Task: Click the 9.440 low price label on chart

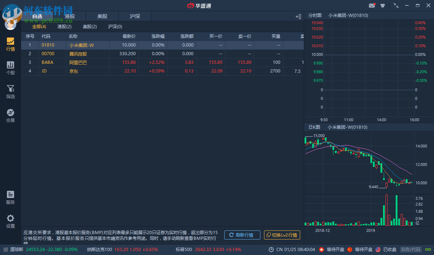Action: [373, 187]
